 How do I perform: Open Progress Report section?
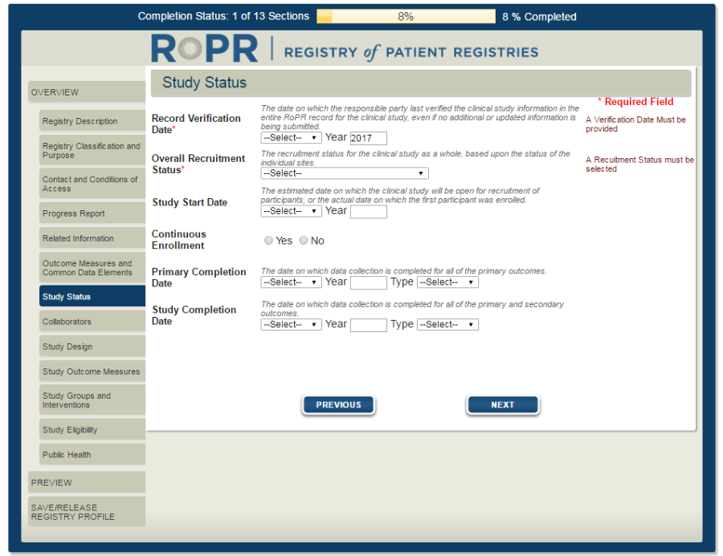(x=92, y=213)
